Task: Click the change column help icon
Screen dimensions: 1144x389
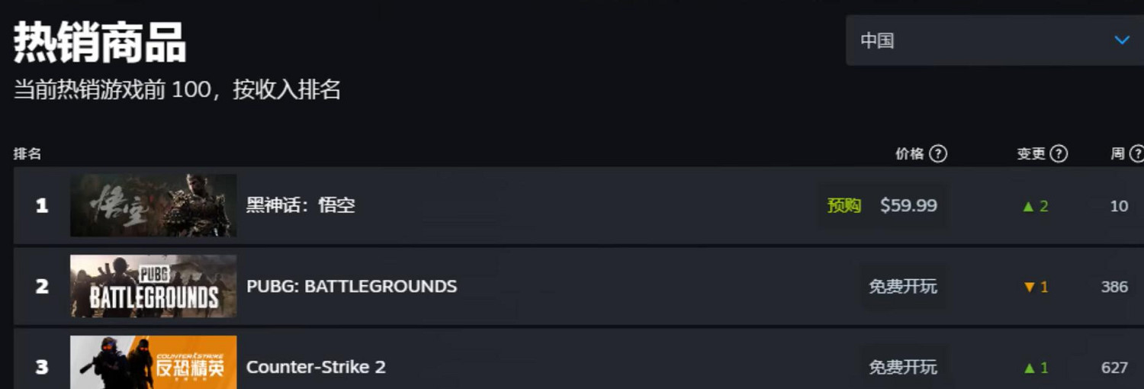Action: click(x=1059, y=154)
